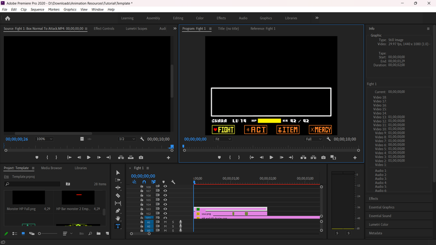Choose the Type tool
This screenshot has height=245, width=436.
click(118, 226)
